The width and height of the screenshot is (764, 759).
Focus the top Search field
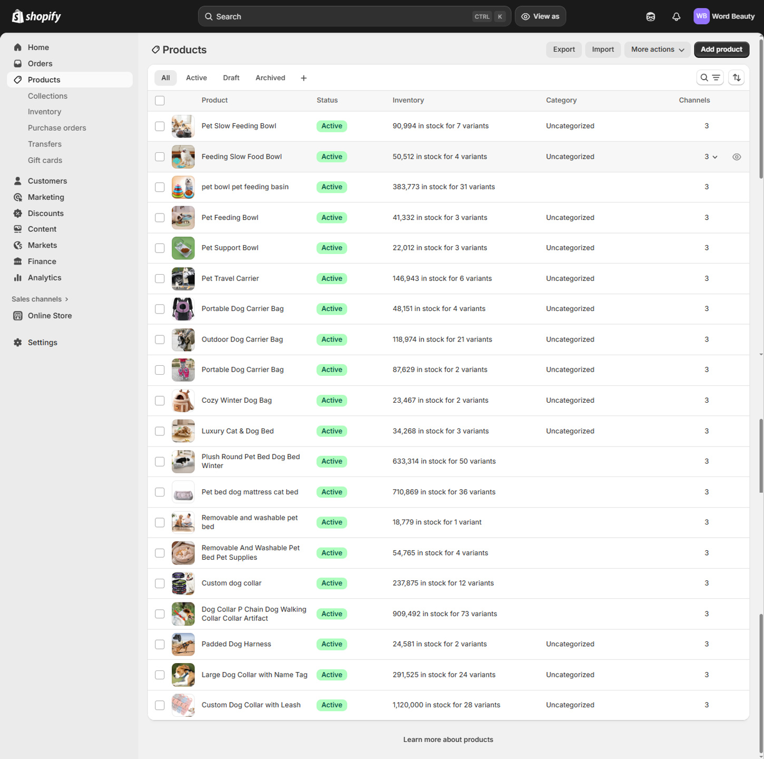(355, 16)
